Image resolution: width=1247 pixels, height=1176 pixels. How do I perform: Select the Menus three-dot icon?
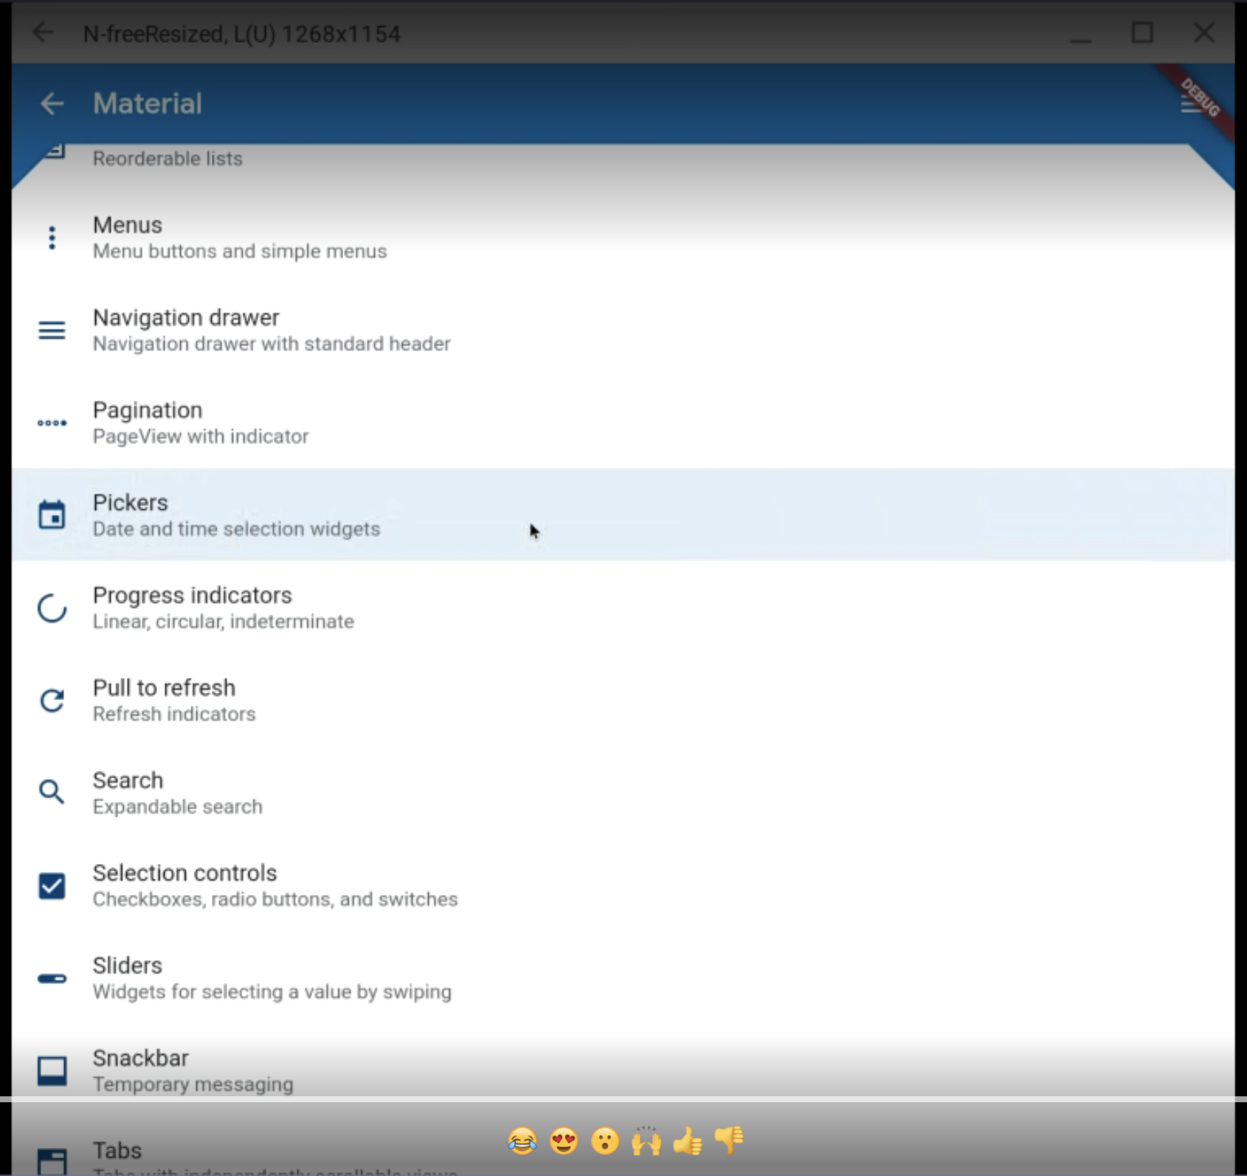[x=51, y=237]
